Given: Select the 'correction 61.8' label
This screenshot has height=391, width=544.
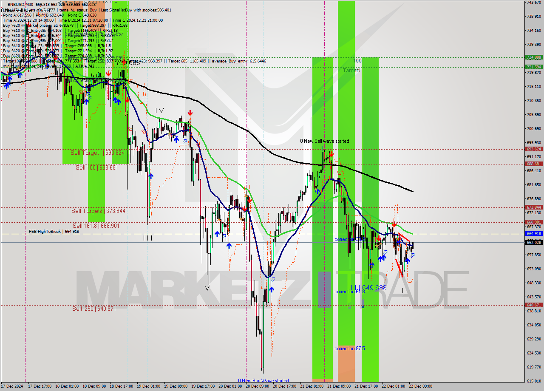Looking at the screenshot, I should 350,292.
